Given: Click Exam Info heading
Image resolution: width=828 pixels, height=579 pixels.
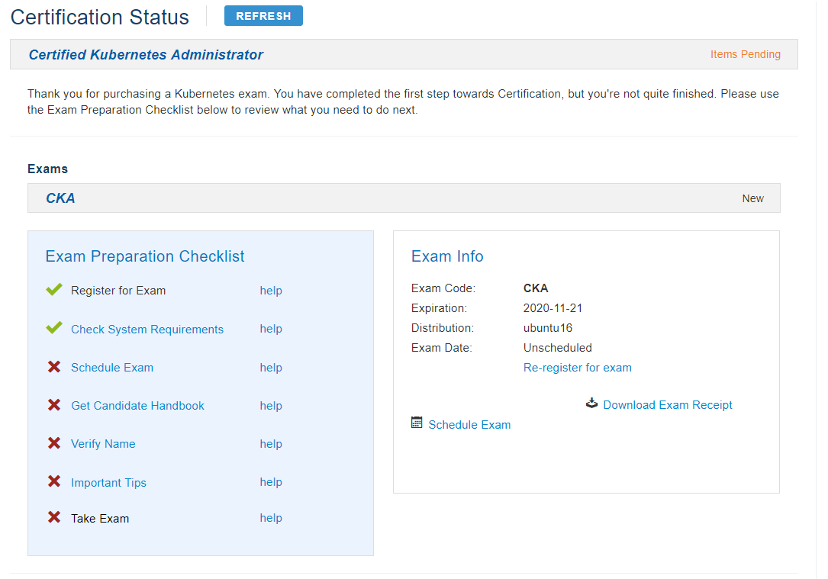Looking at the screenshot, I should [x=447, y=256].
